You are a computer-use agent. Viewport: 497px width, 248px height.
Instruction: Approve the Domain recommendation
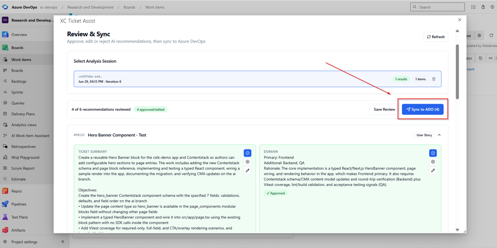point(433,153)
